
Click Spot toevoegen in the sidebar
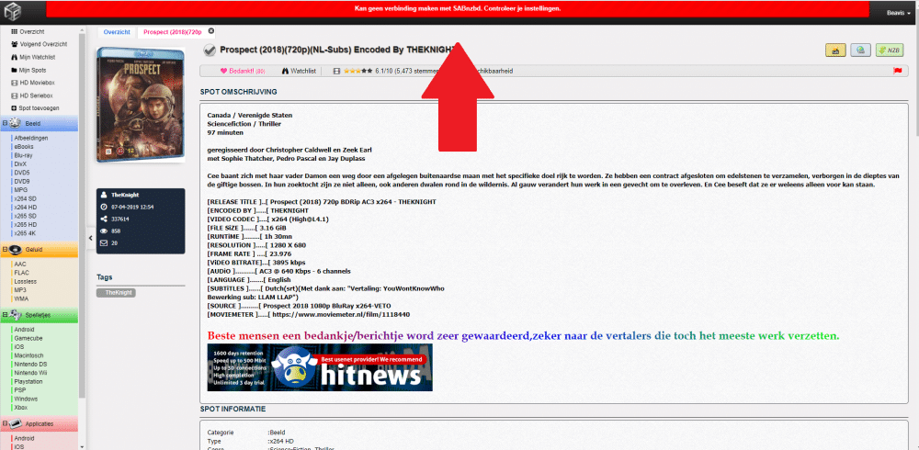point(35,108)
